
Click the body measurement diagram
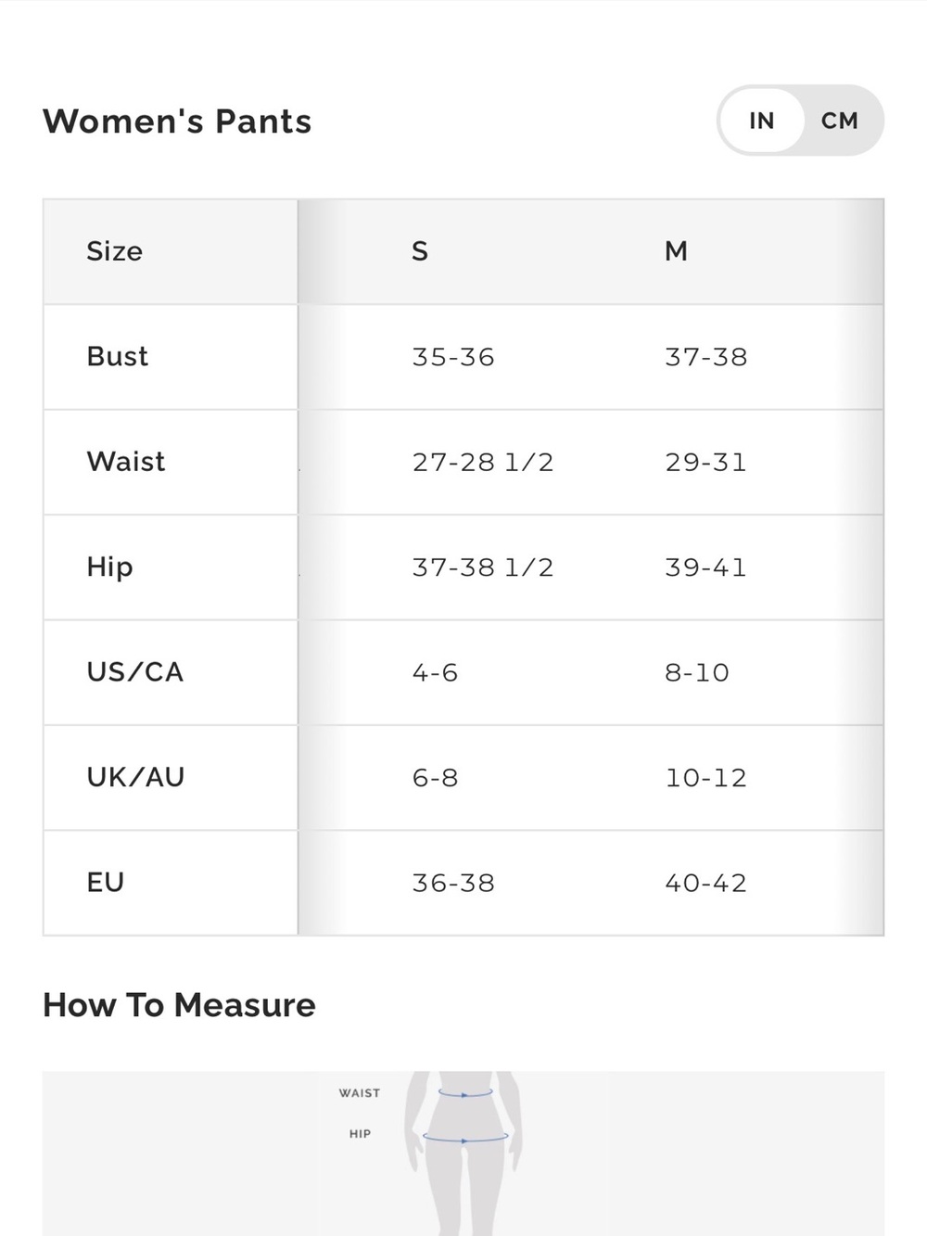pos(463,1153)
